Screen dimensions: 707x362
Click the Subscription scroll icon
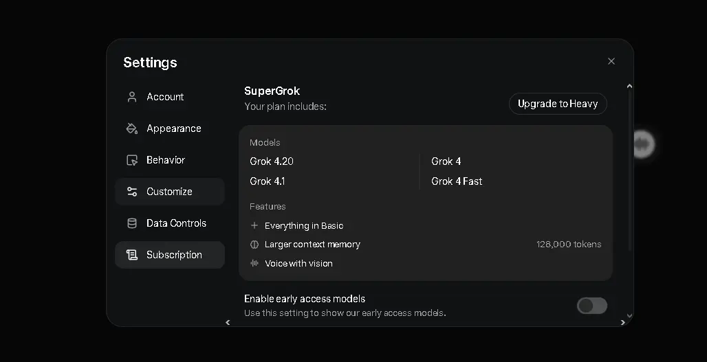[131, 255]
